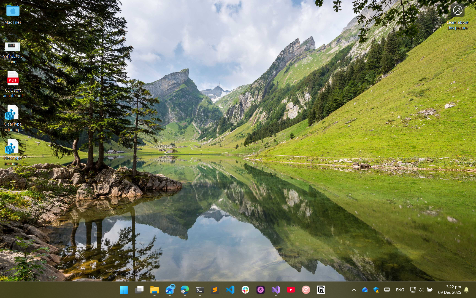Click the speaker volume icon
The height and width of the screenshot is (298, 476).
click(421, 290)
